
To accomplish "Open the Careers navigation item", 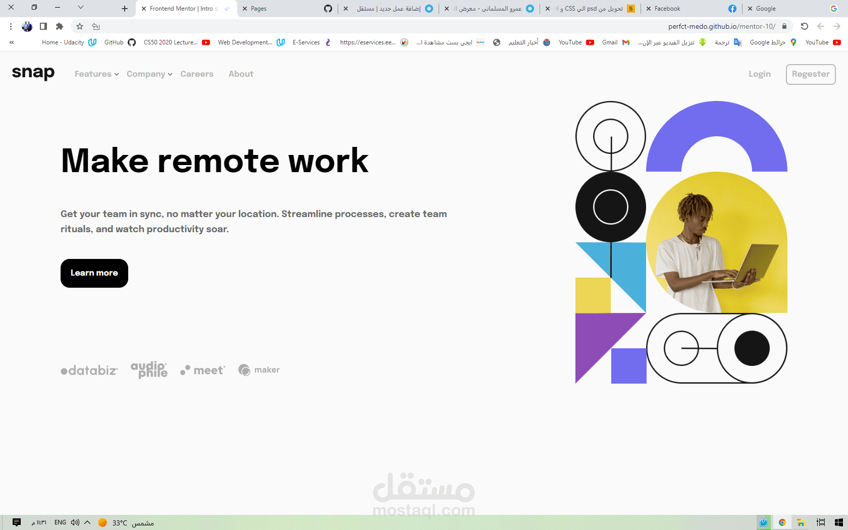I will (197, 74).
